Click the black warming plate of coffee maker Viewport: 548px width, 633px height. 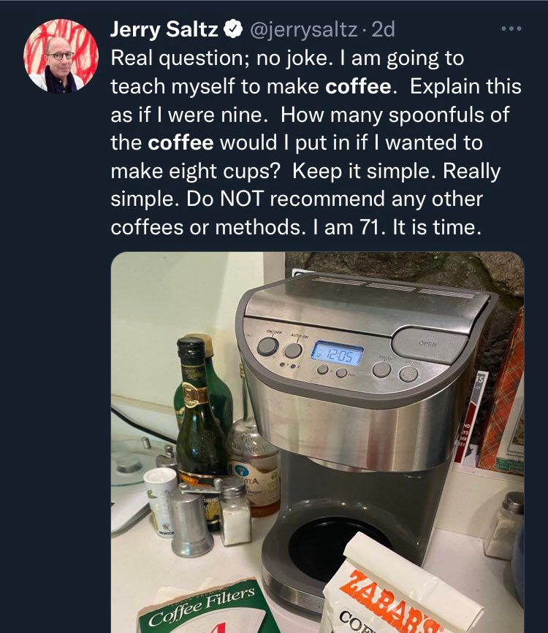pos(335,548)
